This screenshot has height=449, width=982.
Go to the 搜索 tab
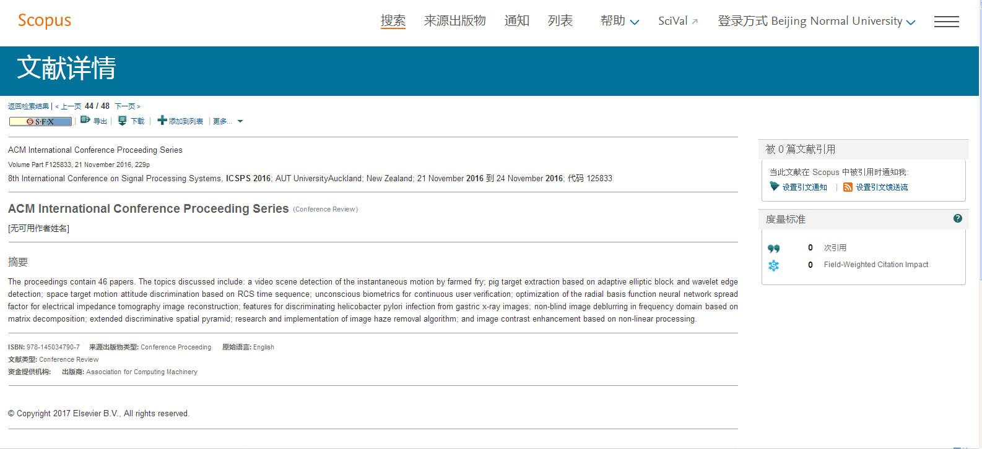point(393,21)
